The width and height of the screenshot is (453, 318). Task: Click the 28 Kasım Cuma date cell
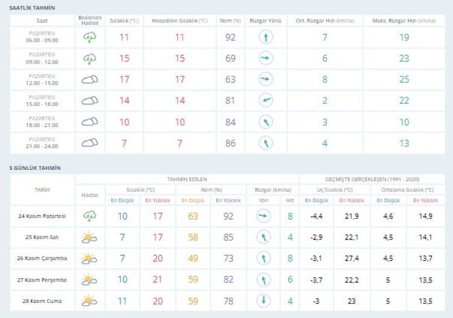[42, 300]
